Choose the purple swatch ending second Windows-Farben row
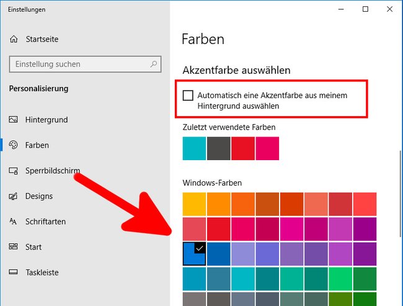403x306 pixels. (365, 229)
